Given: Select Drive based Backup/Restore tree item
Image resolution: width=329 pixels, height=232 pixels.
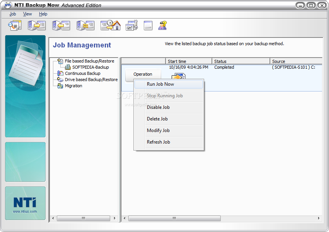Looking at the screenshot, I should [91, 80].
